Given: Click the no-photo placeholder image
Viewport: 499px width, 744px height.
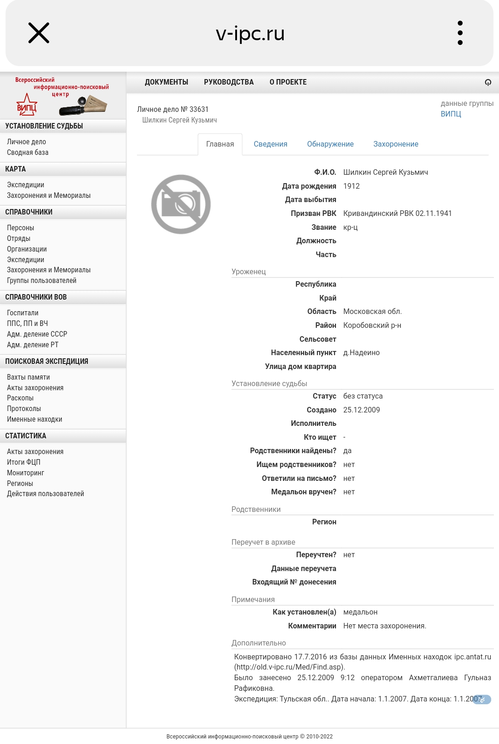Looking at the screenshot, I should (181, 204).
